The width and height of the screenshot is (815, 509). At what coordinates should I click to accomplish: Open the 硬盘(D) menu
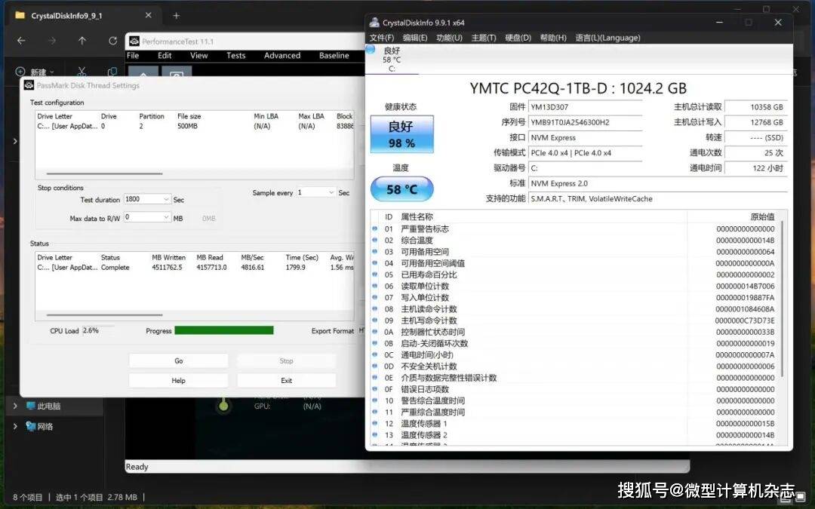coord(518,38)
